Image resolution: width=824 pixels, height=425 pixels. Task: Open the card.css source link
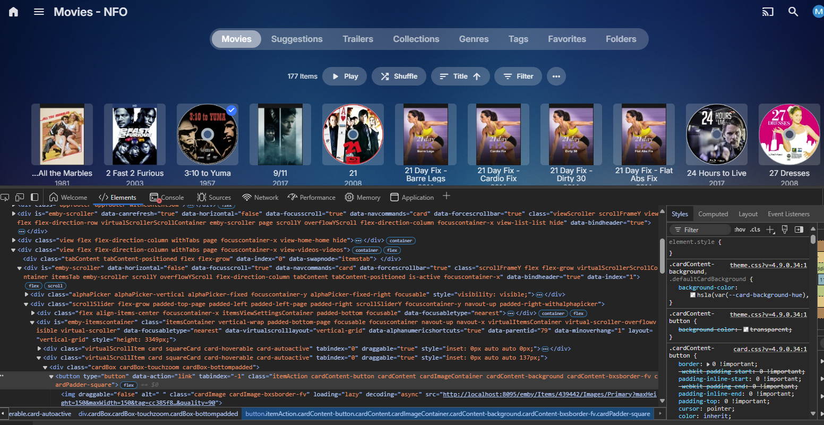point(770,349)
